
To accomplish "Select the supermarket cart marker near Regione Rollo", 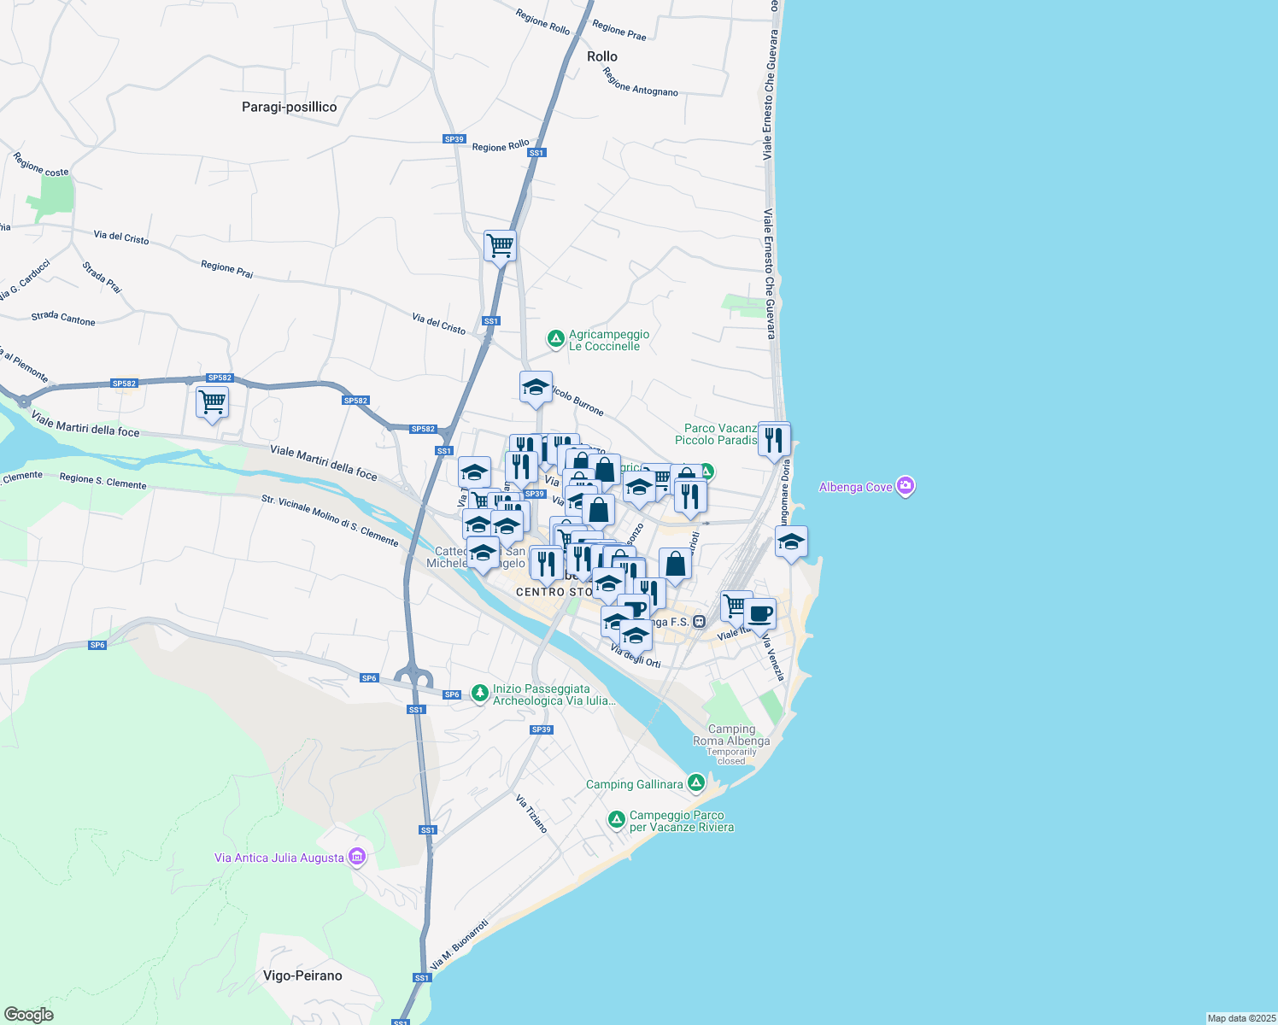I will [x=499, y=246].
